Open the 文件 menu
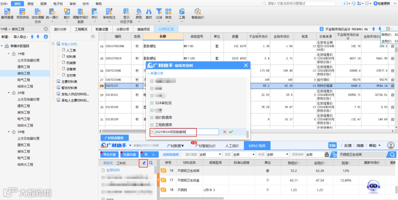Viewport: 398px width, 200px height. [x=4, y=4]
